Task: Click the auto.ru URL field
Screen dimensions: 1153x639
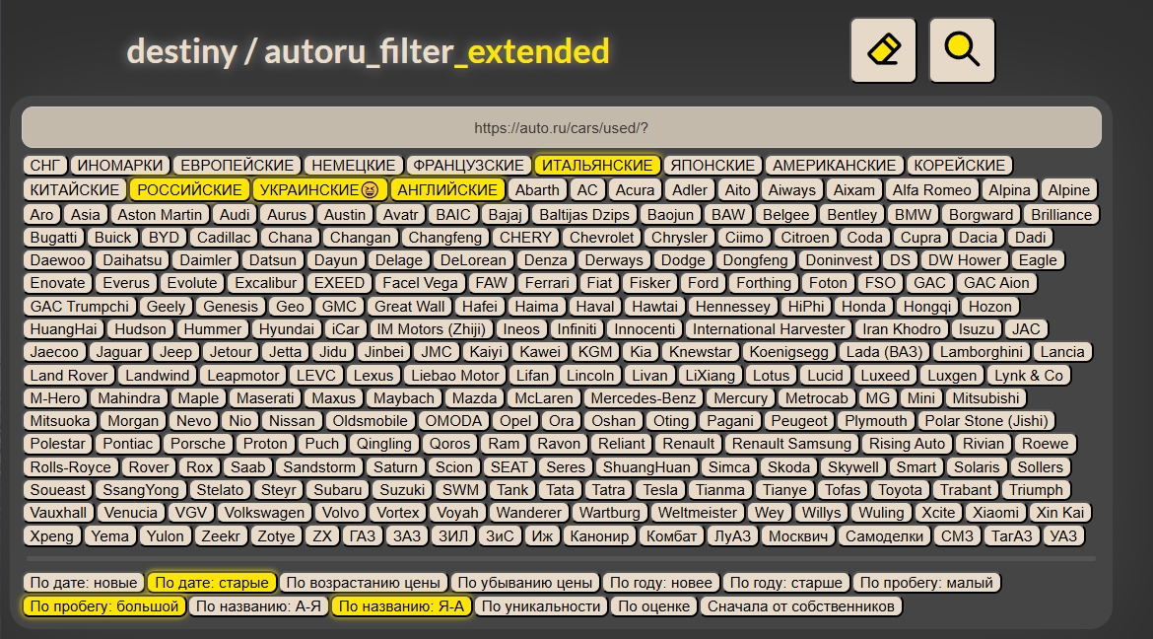Action: 576,125
